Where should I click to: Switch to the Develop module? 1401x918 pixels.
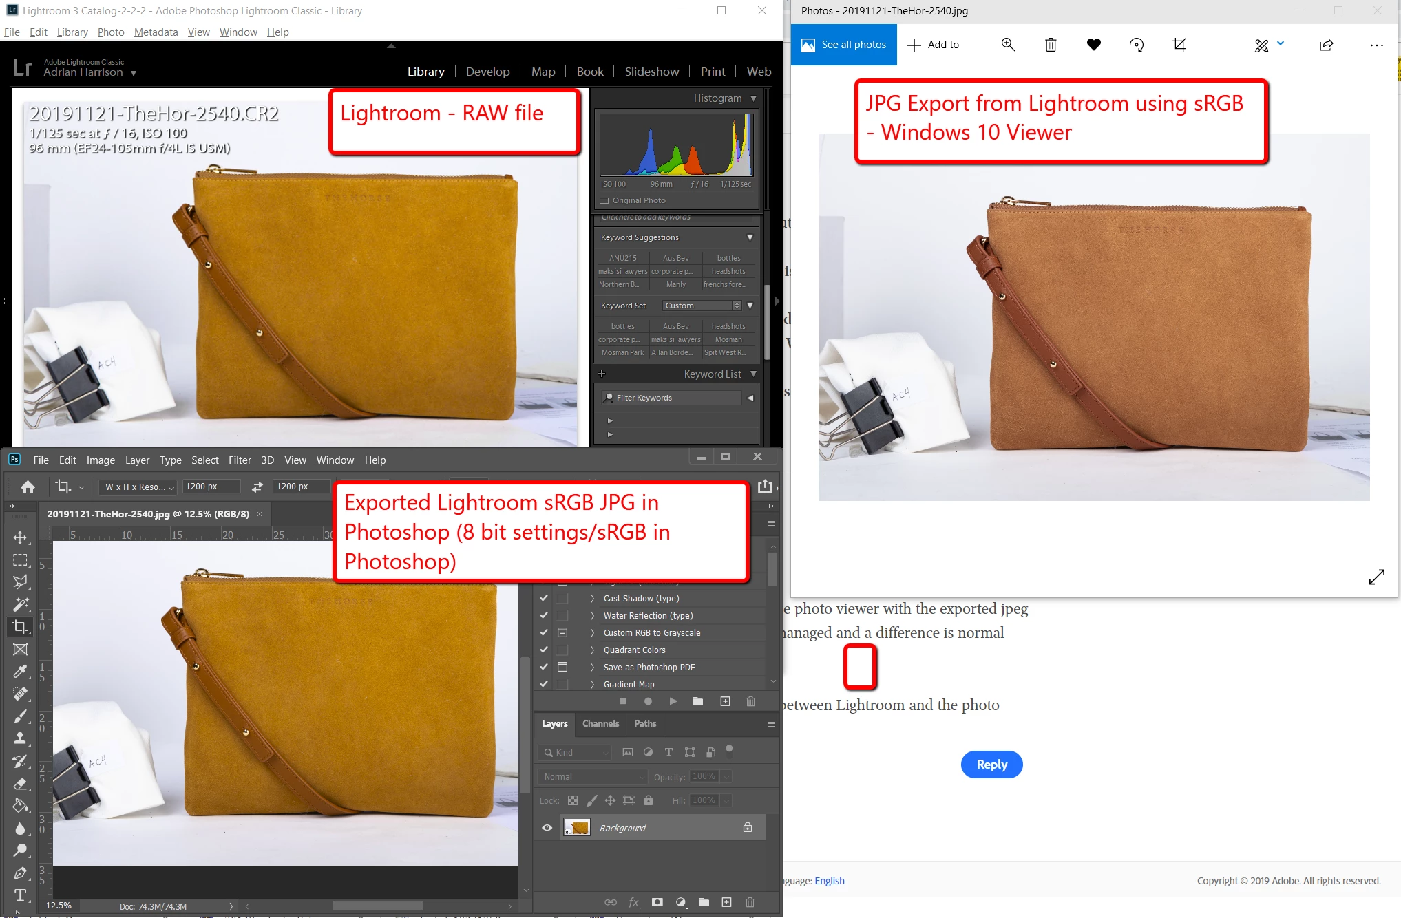click(487, 72)
